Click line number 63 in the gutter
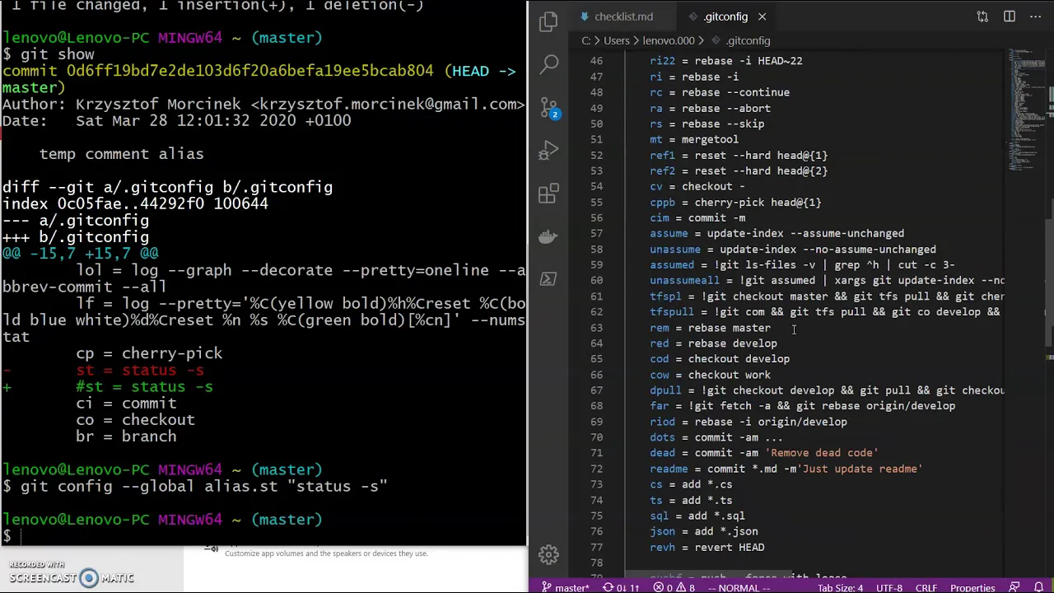The image size is (1054, 593). [x=596, y=328]
